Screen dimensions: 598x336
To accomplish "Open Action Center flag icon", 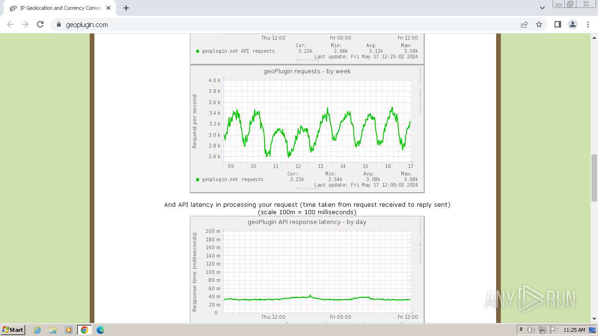I will tap(554, 330).
